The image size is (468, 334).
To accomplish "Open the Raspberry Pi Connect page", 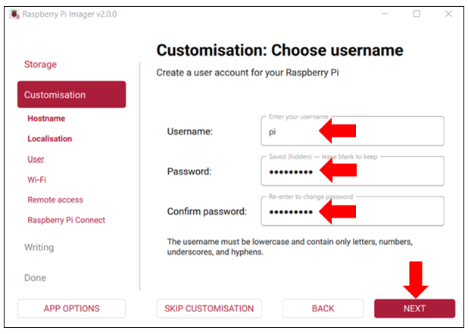I will point(66,220).
